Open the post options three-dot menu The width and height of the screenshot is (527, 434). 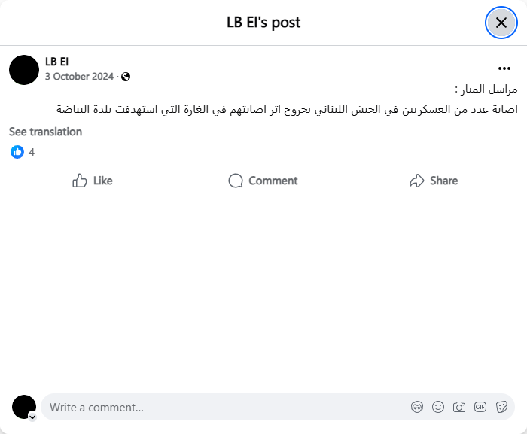tap(504, 68)
